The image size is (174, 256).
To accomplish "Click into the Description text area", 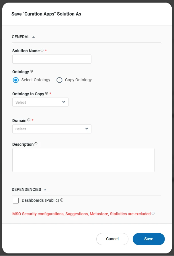I will 83,160.
